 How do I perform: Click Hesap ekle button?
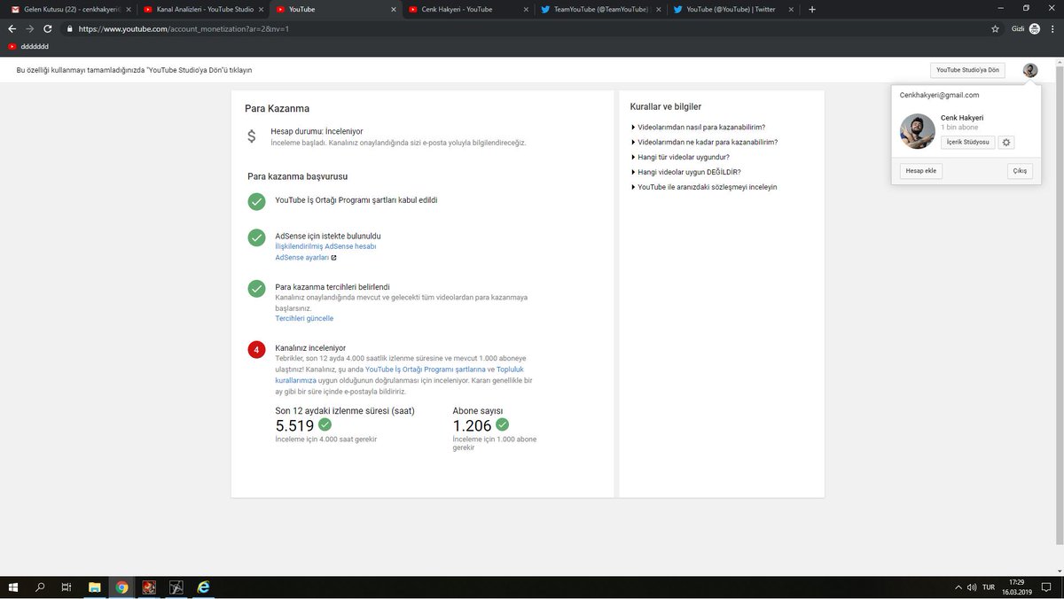tap(920, 171)
